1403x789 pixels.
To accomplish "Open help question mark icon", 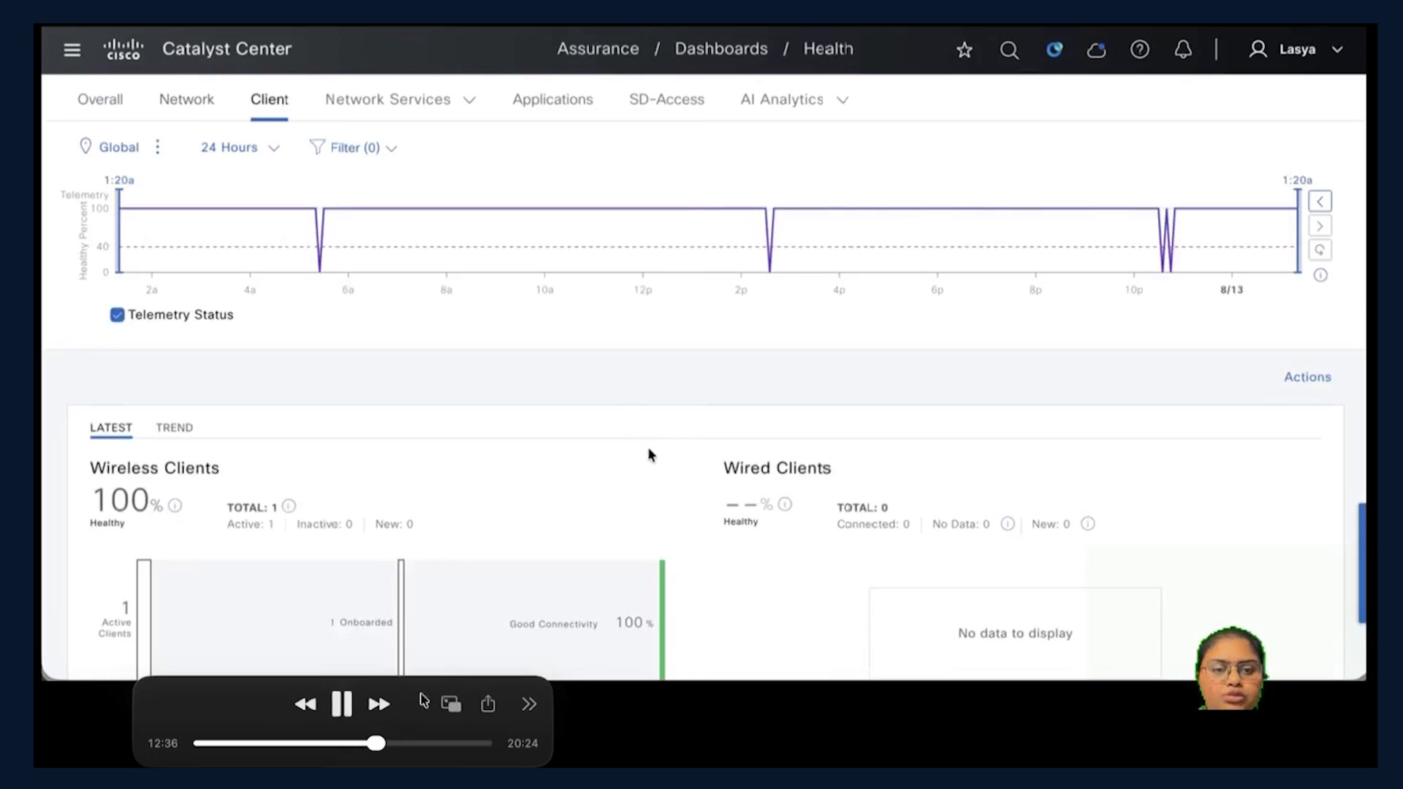I will pyautogui.click(x=1140, y=50).
